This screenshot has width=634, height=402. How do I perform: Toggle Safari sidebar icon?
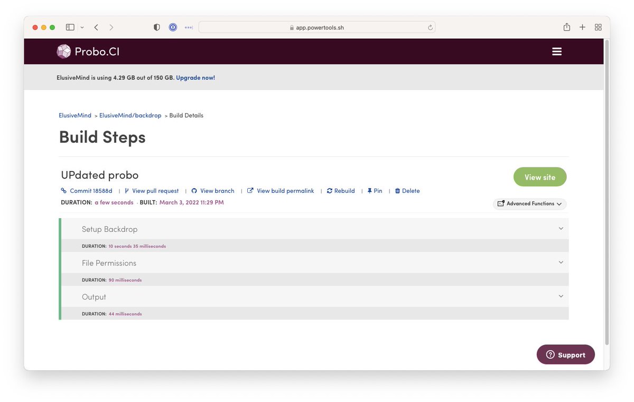point(70,27)
